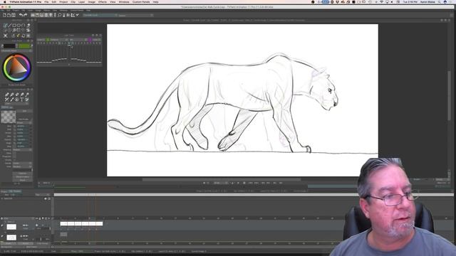Select the first frame cell of top layer
The image size is (456, 256).
click(63, 223)
